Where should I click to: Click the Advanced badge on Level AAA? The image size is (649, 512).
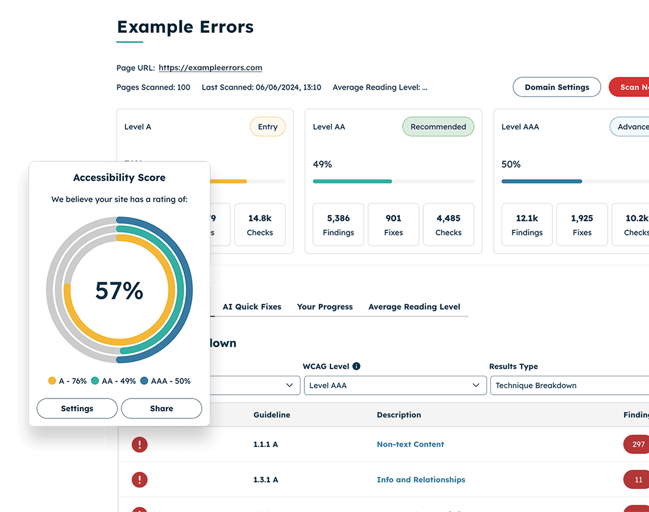tap(630, 127)
